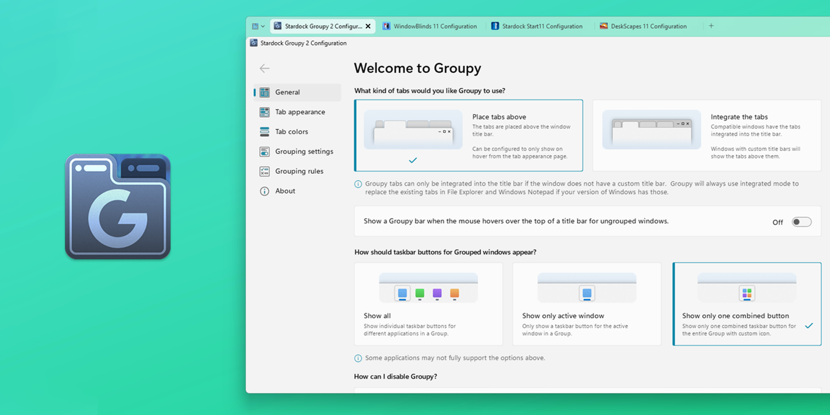The image size is (830, 415).
Task: Add a new tab with the plus button
Action: [711, 26]
